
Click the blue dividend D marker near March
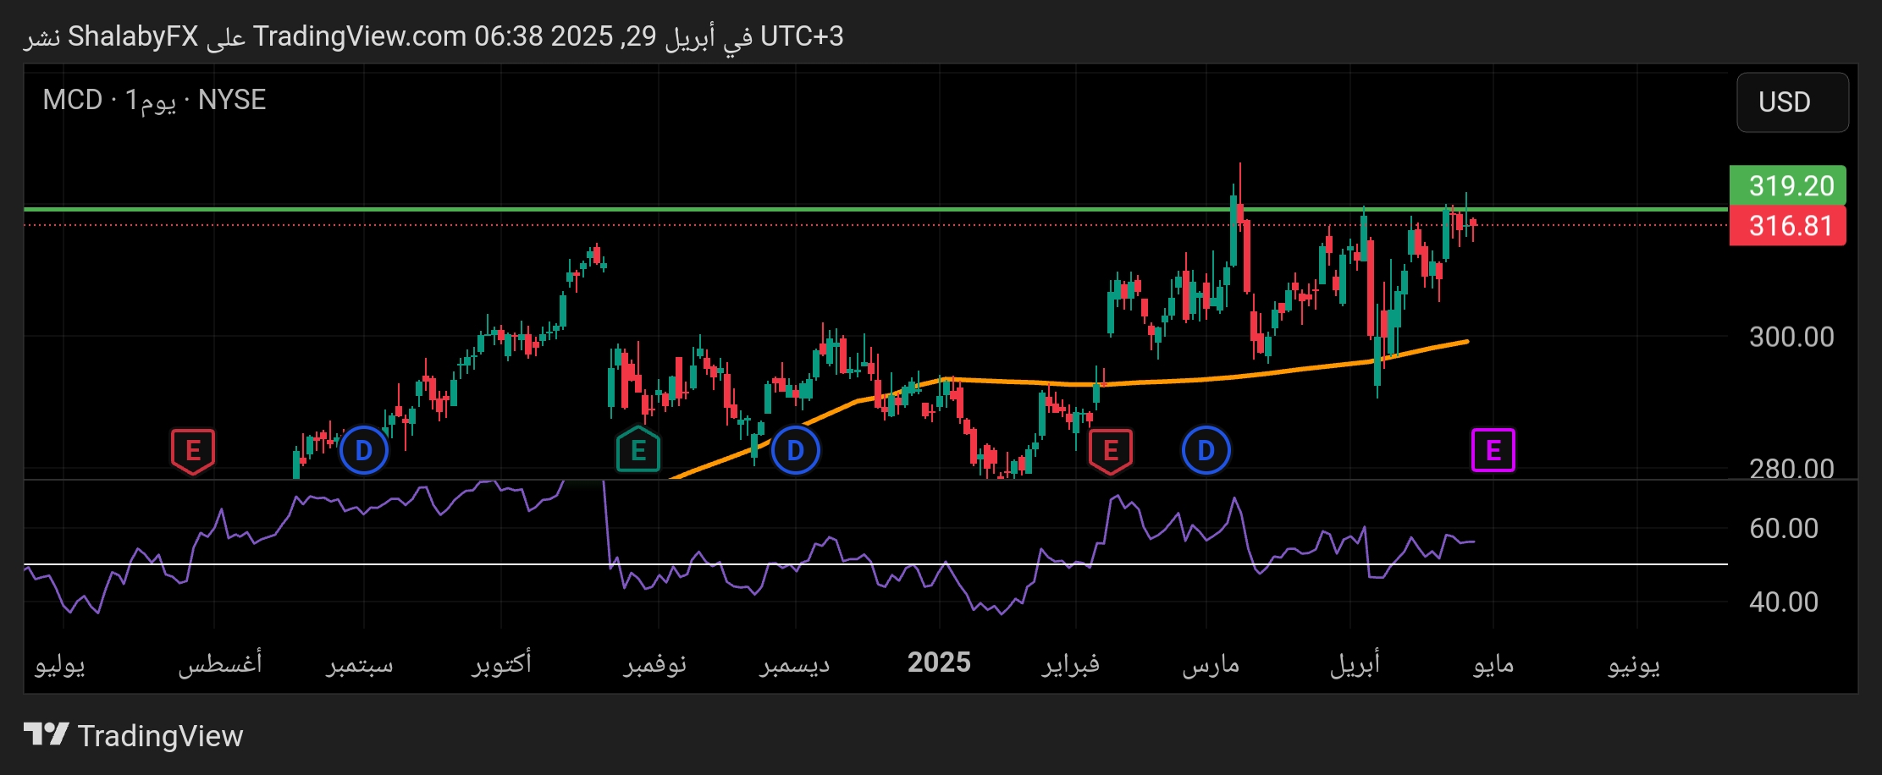(x=1206, y=450)
